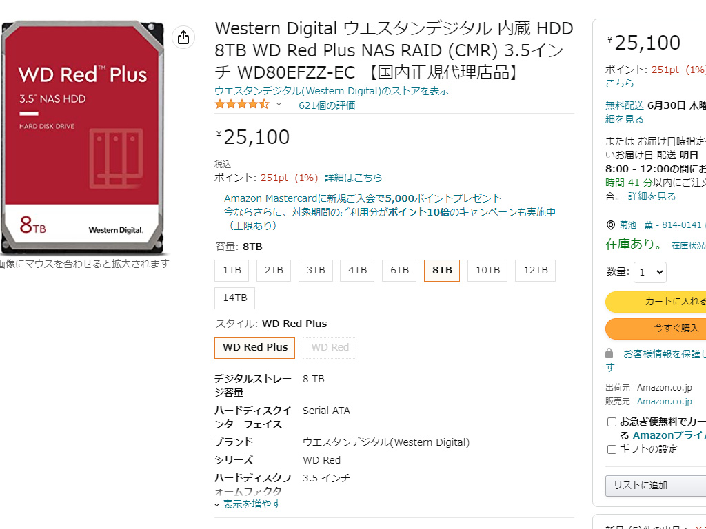Image resolution: width=706 pixels, height=529 pixels.
Task: Click the star rating icons
Action: (241, 105)
